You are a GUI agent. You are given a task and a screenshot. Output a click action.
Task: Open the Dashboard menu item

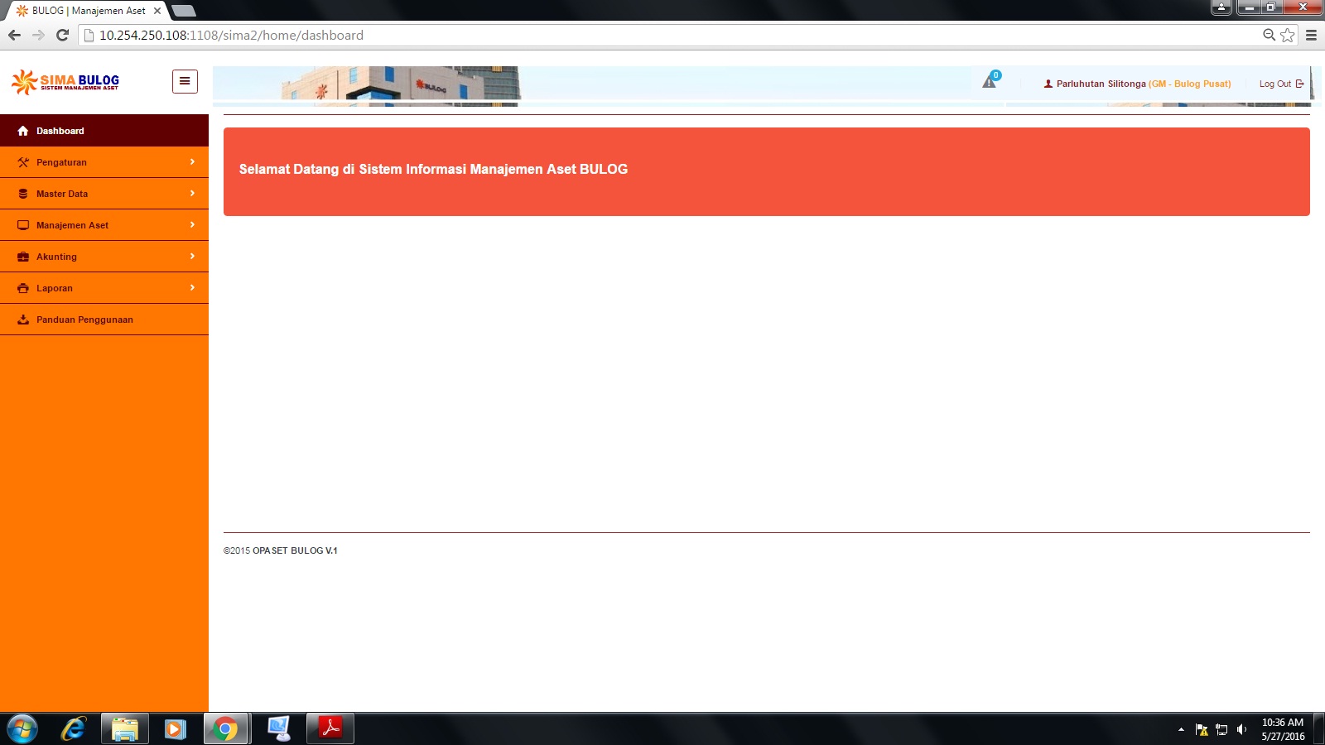(x=104, y=131)
